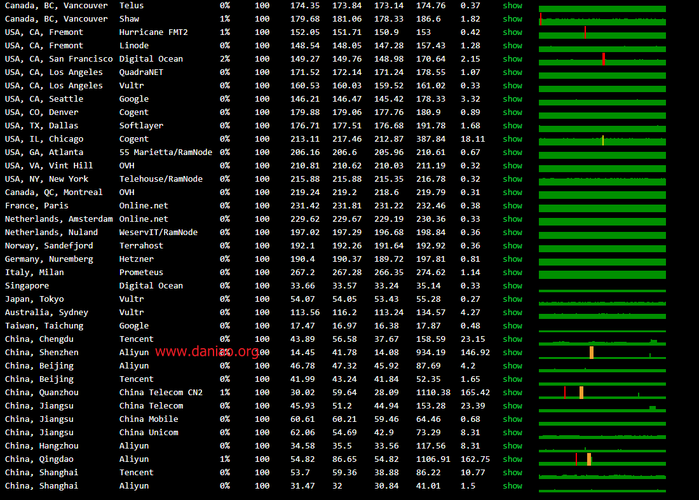Open 'show' for Seattle Google row
This screenshot has width=699, height=500.
coord(512,99)
